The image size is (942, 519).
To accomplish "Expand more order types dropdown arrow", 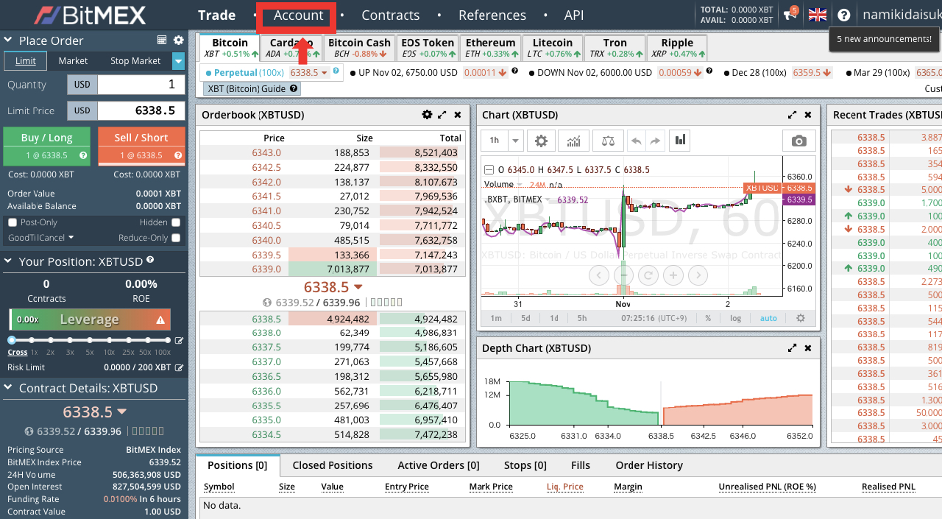I will pos(178,61).
